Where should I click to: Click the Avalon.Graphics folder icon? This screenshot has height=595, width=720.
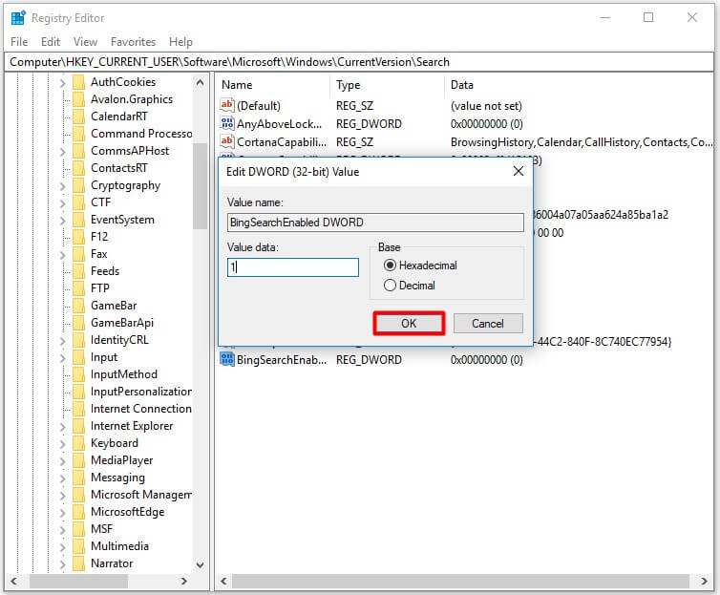79,99
